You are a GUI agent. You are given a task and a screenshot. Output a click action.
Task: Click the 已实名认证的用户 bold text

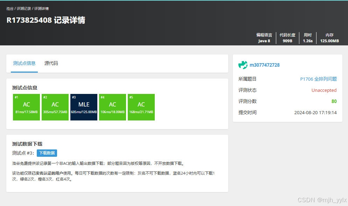48,173
